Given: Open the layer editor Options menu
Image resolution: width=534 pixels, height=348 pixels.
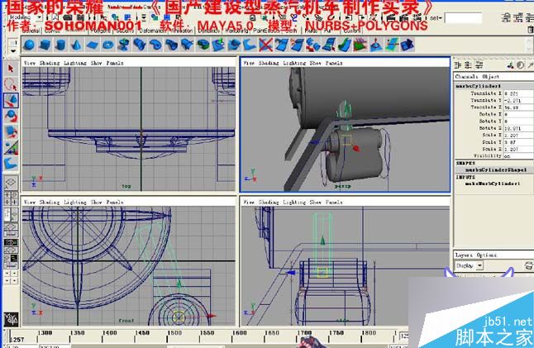Looking at the screenshot, I should [x=487, y=255].
